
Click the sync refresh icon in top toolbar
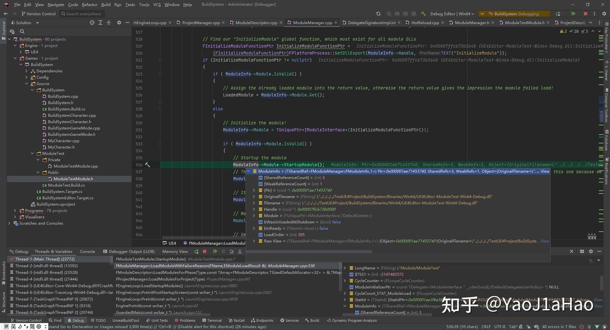(x=378, y=14)
